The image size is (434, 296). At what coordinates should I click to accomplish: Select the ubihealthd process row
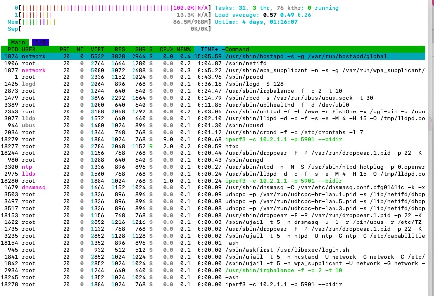pyautogui.click(x=213, y=105)
